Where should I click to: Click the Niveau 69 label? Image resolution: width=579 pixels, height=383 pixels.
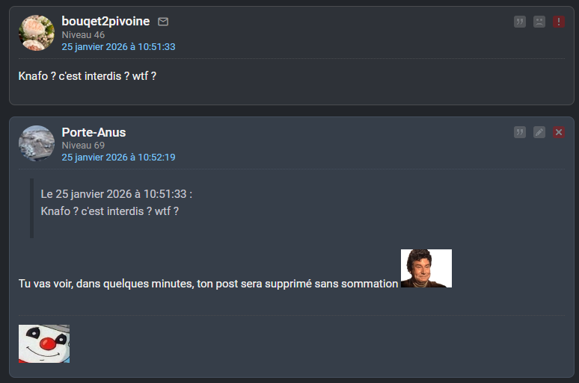point(83,145)
